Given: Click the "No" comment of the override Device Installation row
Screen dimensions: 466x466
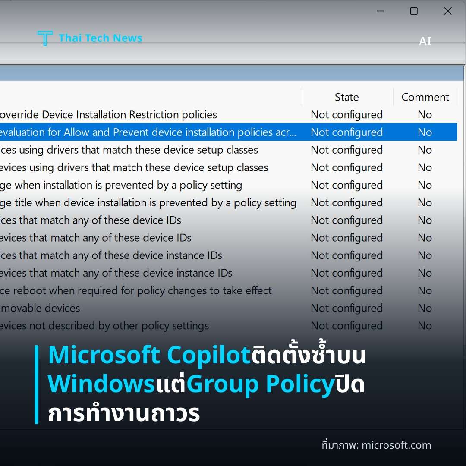Looking at the screenshot, I should tap(425, 115).
